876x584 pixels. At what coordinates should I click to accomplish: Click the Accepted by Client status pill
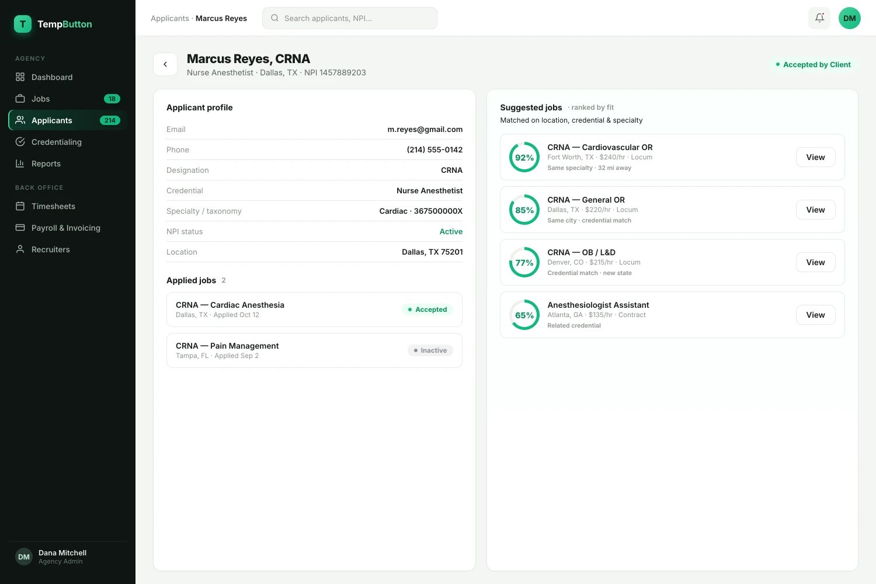click(x=813, y=64)
